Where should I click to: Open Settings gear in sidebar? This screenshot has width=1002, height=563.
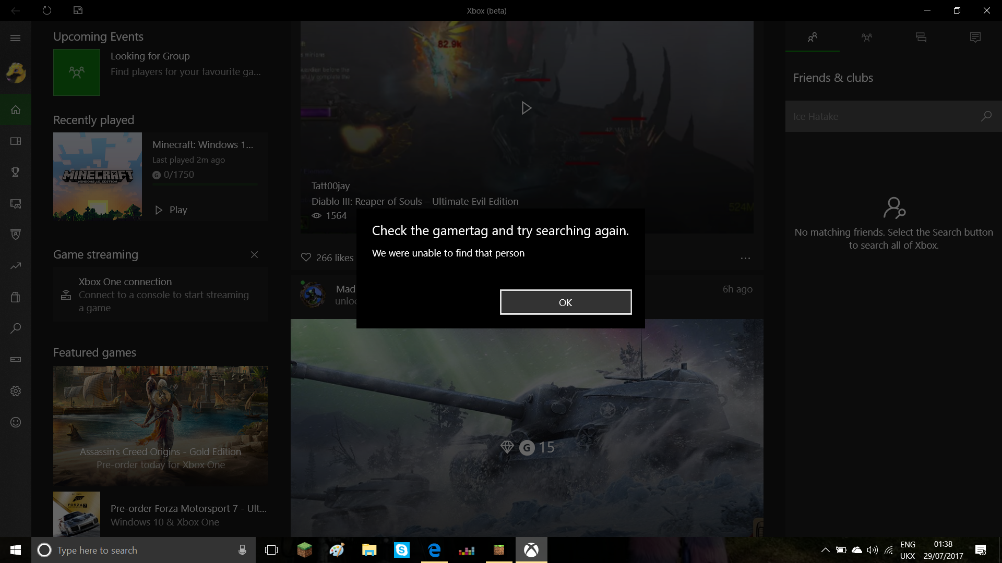click(16, 391)
